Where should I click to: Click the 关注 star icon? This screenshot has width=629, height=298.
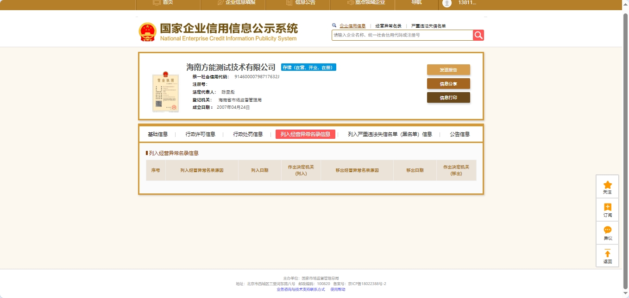pos(607,185)
